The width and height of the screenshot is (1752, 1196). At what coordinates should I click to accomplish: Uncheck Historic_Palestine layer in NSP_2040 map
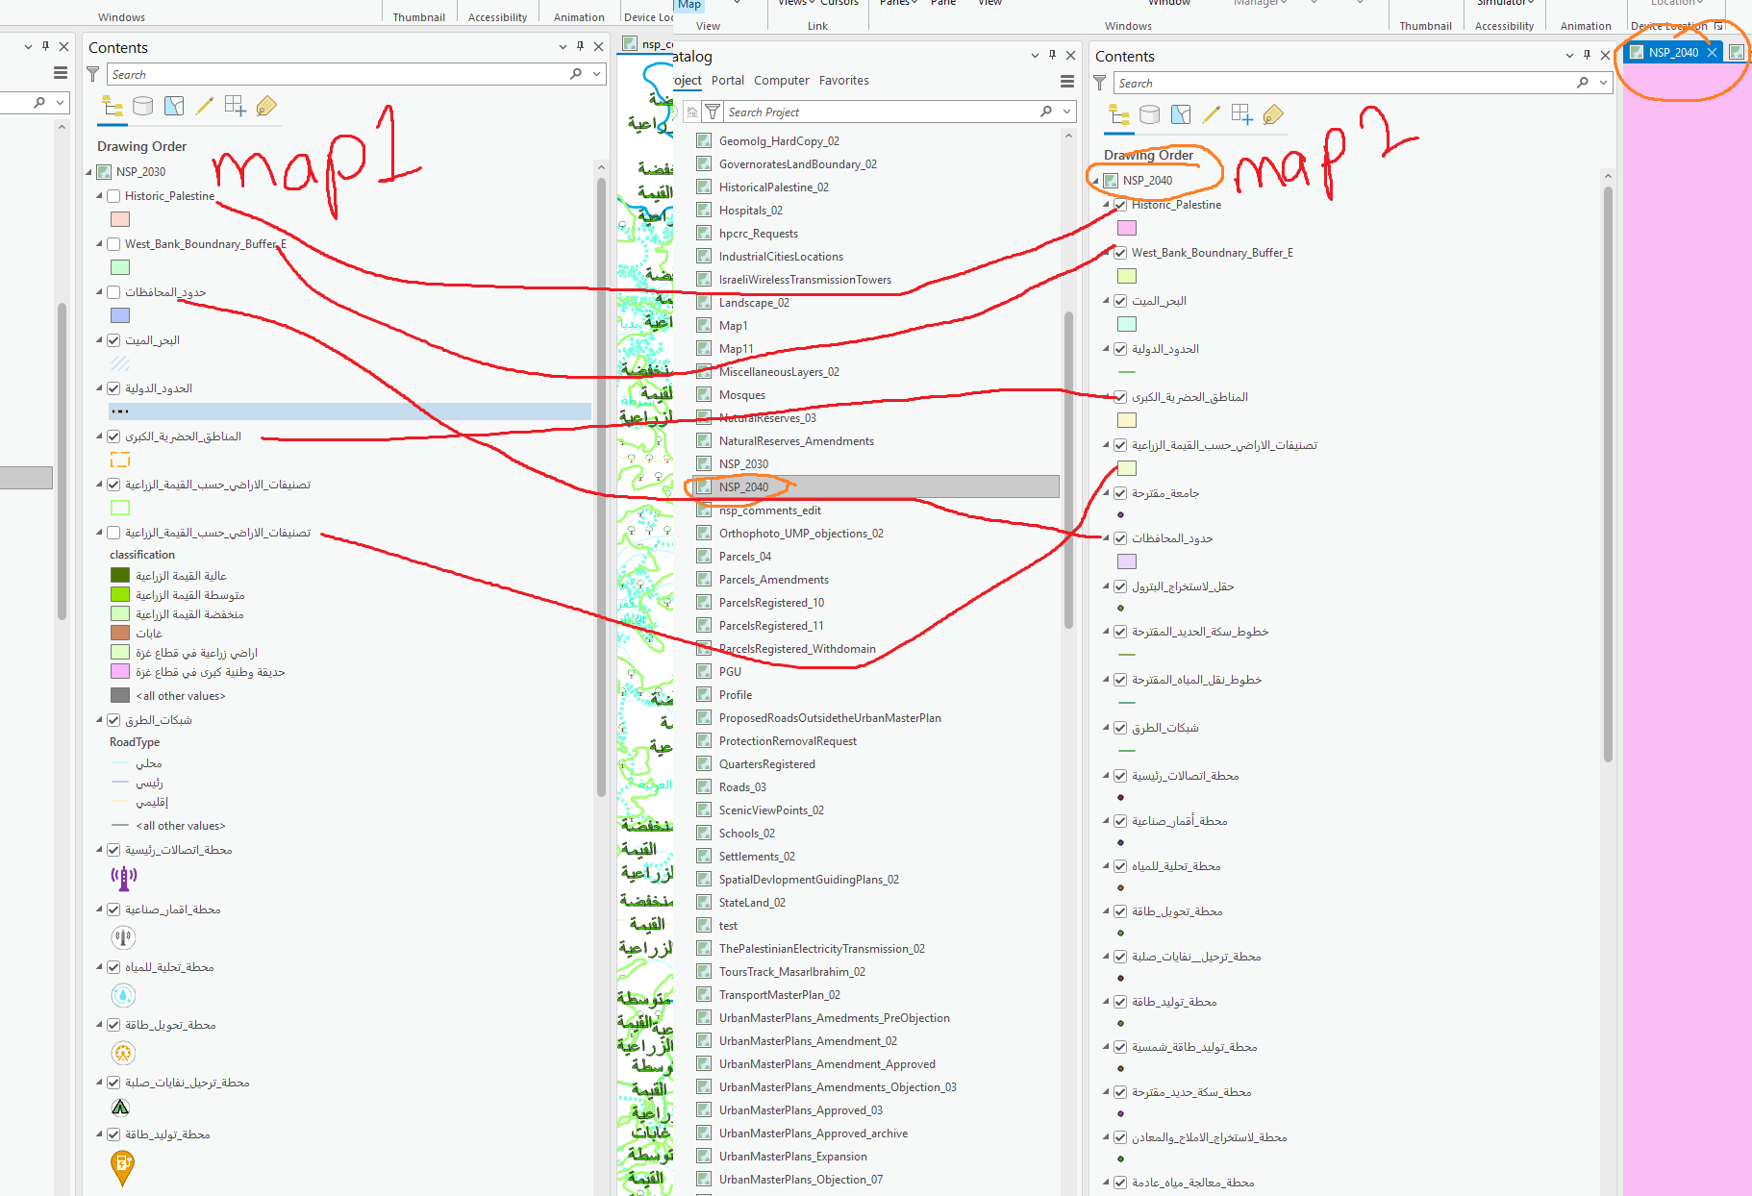pyautogui.click(x=1120, y=205)
